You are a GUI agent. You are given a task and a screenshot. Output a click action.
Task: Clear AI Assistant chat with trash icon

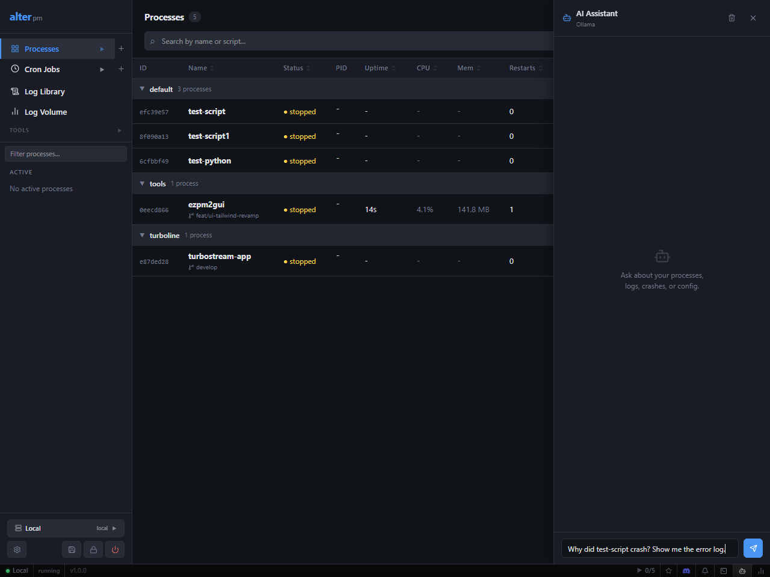click(731, 18)
